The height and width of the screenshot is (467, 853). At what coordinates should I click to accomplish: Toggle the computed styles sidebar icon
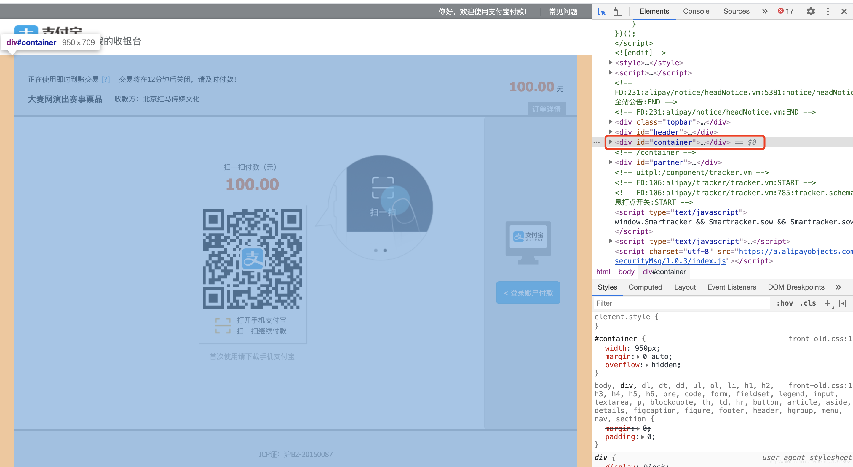pos(844,303)
